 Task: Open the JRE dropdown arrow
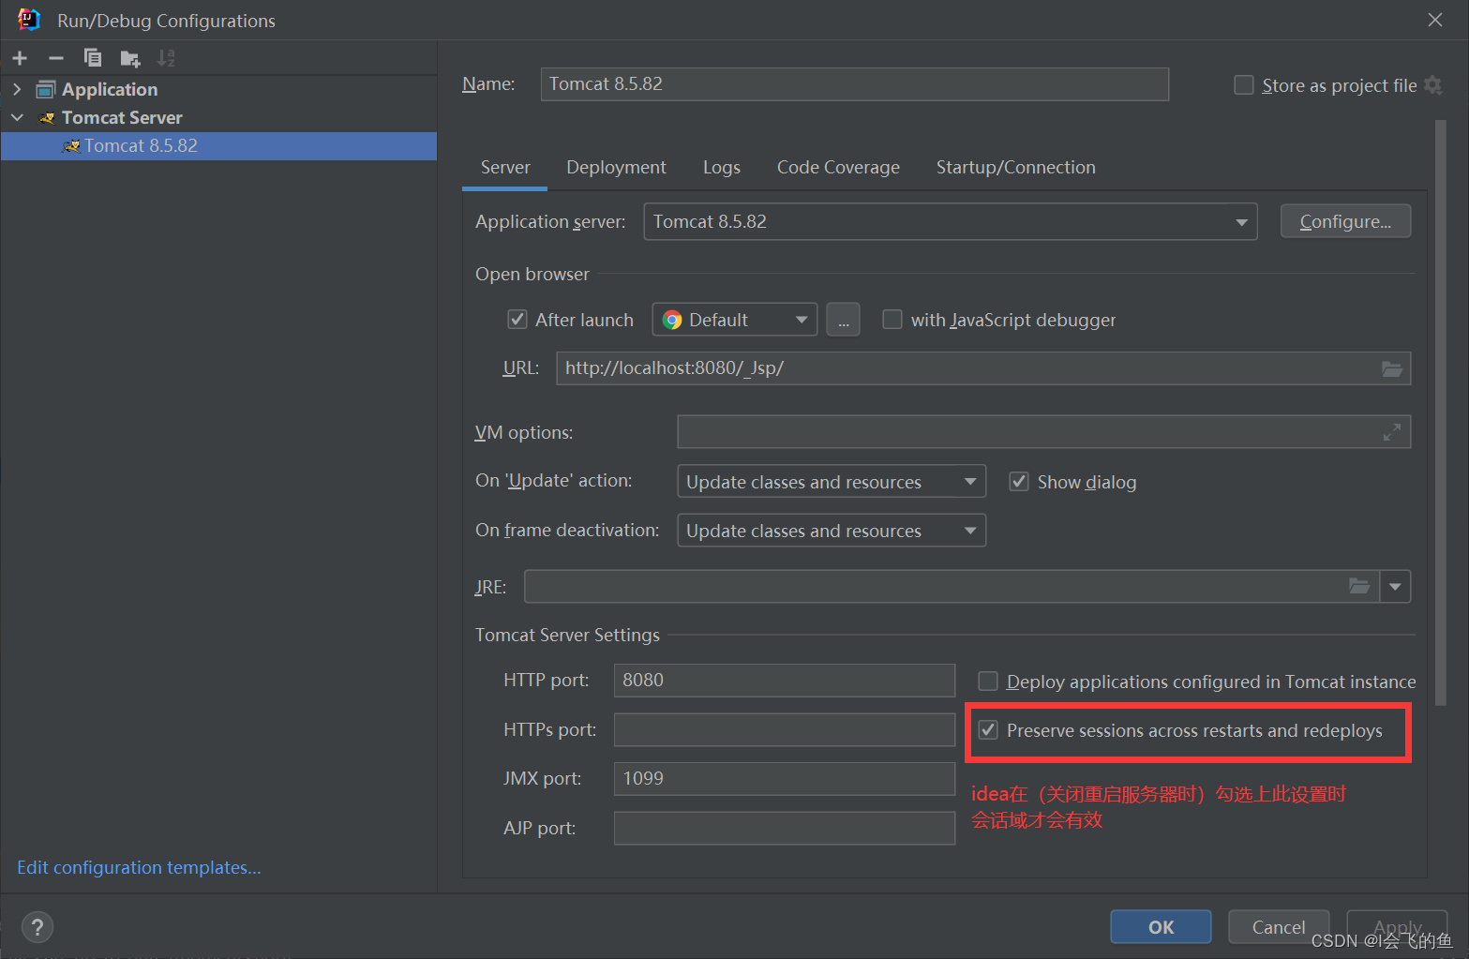[1395, 587]
